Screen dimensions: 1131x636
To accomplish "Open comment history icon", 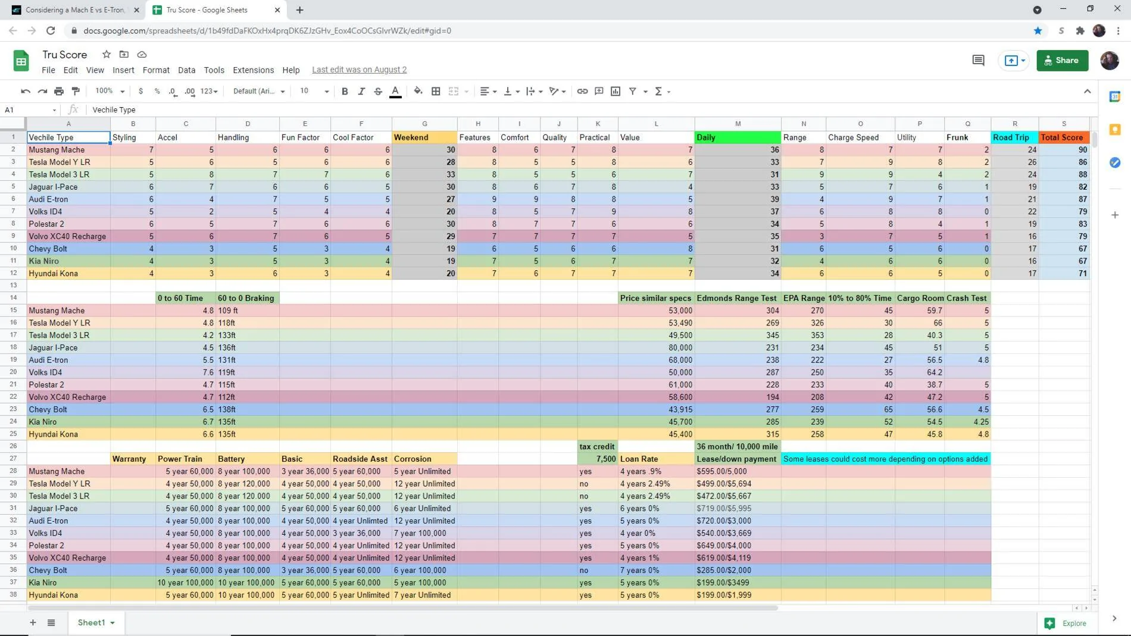I will pos(978,60).
